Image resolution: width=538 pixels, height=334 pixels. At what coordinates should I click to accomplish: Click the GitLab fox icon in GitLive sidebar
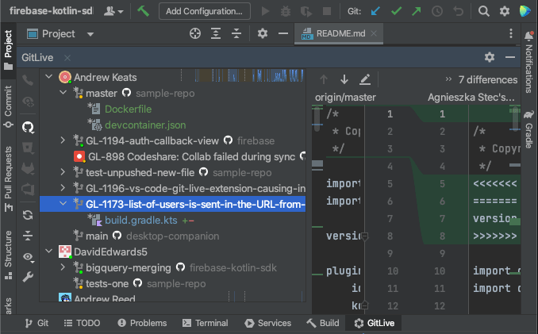tap(28, 168)
